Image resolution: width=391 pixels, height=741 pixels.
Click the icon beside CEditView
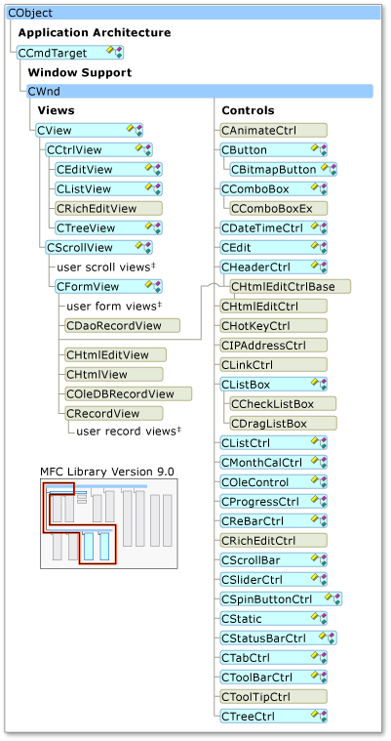(x=153, y=169)
